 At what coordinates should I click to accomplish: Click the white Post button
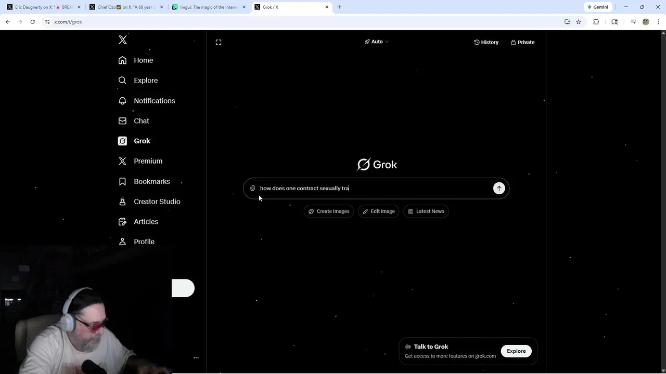(183, 288)
